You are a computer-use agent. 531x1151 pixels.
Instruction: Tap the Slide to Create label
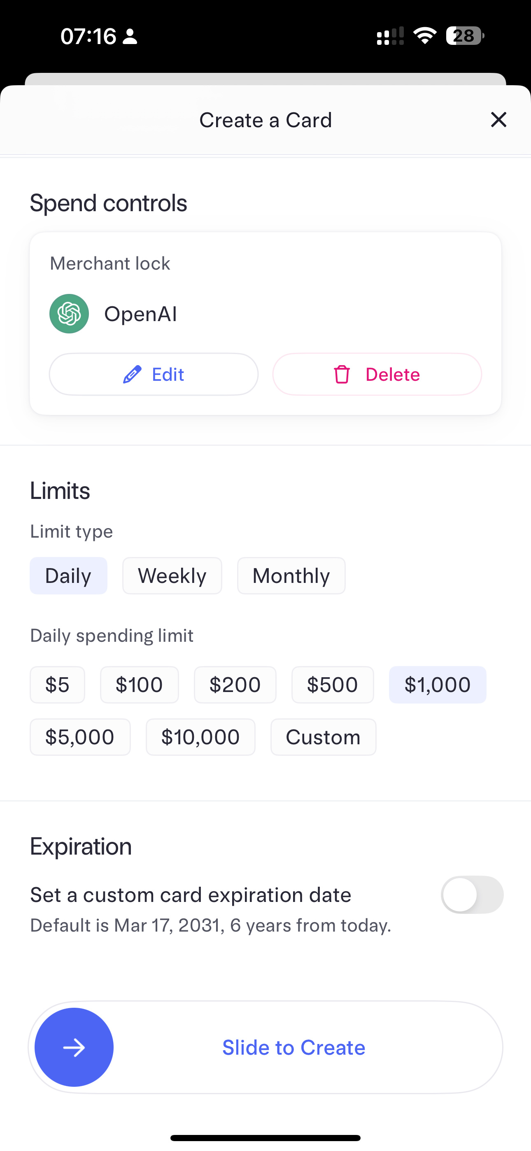[x=293, y=1047]
